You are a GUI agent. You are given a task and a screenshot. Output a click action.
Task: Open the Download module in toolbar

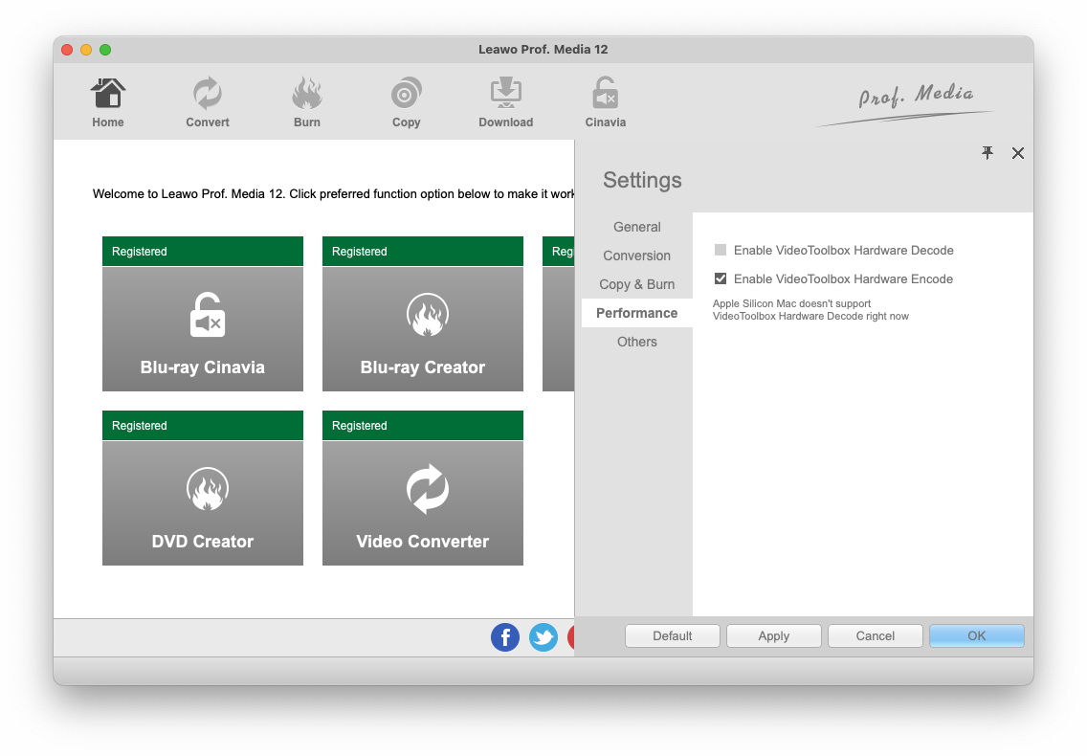coord(506,102)
